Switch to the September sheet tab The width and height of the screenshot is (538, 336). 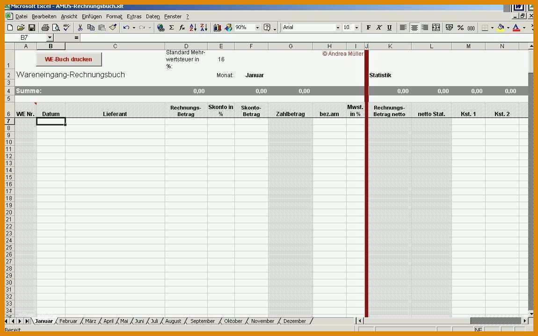(x=203, y=321)
